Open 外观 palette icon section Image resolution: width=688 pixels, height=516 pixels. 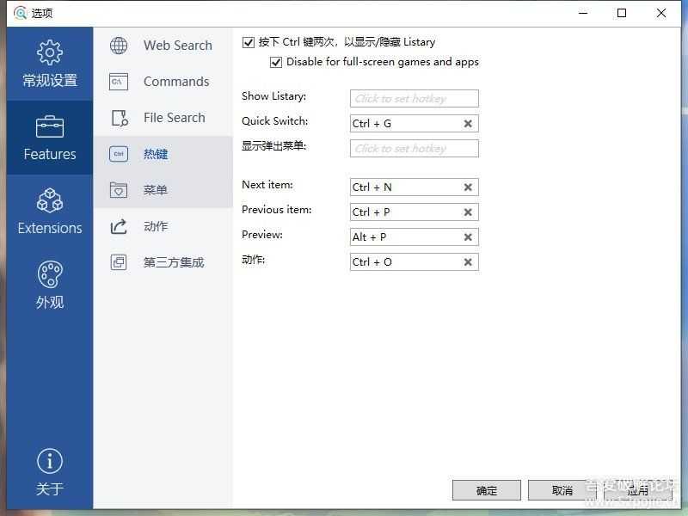click(x=50, y=275)
